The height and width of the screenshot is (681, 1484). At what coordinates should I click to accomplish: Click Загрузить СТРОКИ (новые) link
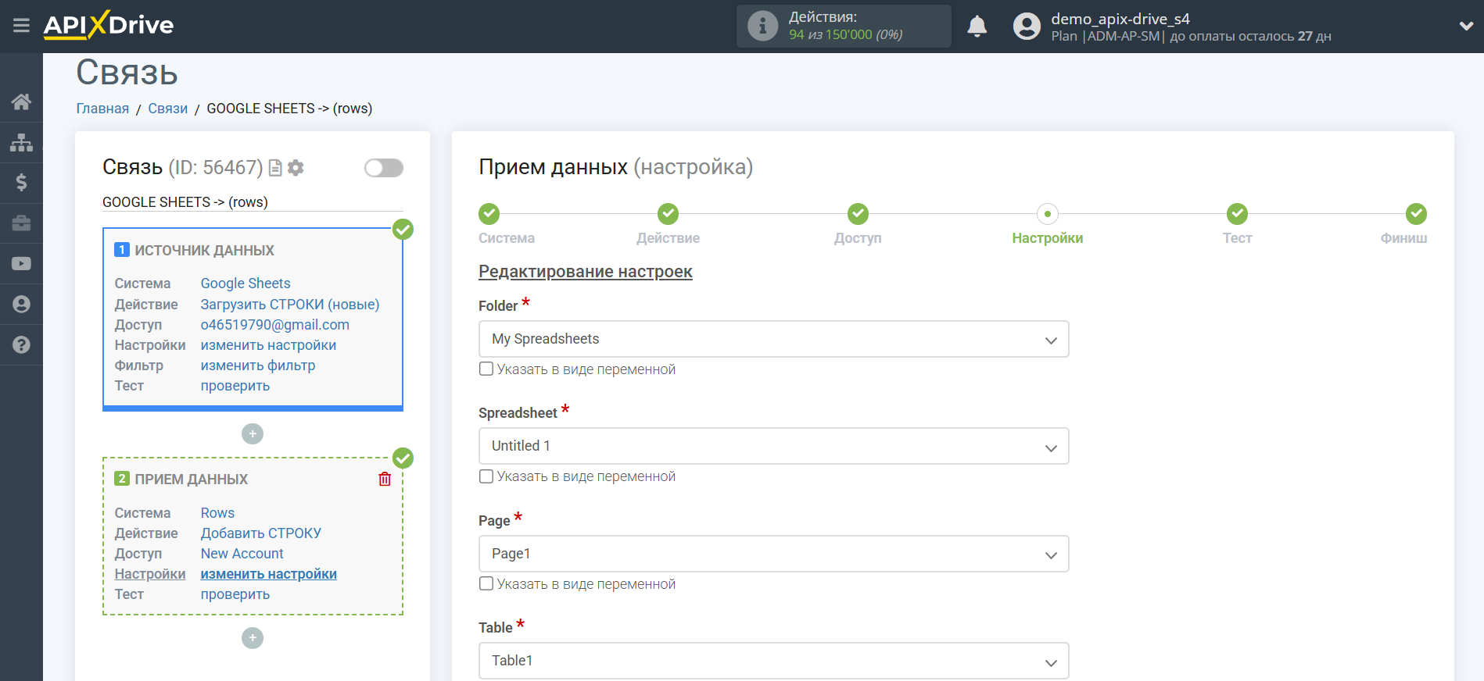(290, 305)
